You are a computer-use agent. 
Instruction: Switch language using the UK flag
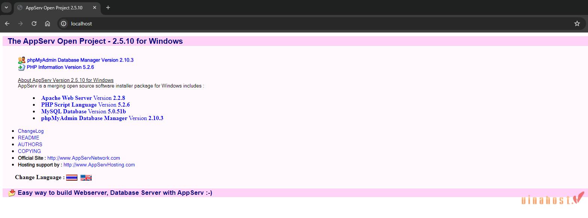(86, 178)
